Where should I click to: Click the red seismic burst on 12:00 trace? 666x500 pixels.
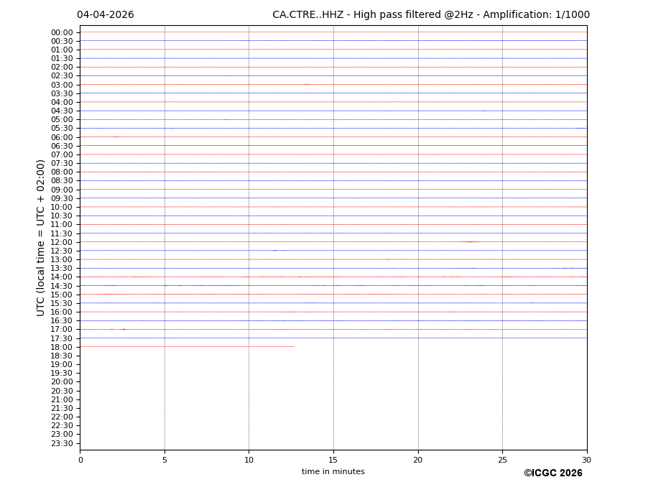pos(470,242)
